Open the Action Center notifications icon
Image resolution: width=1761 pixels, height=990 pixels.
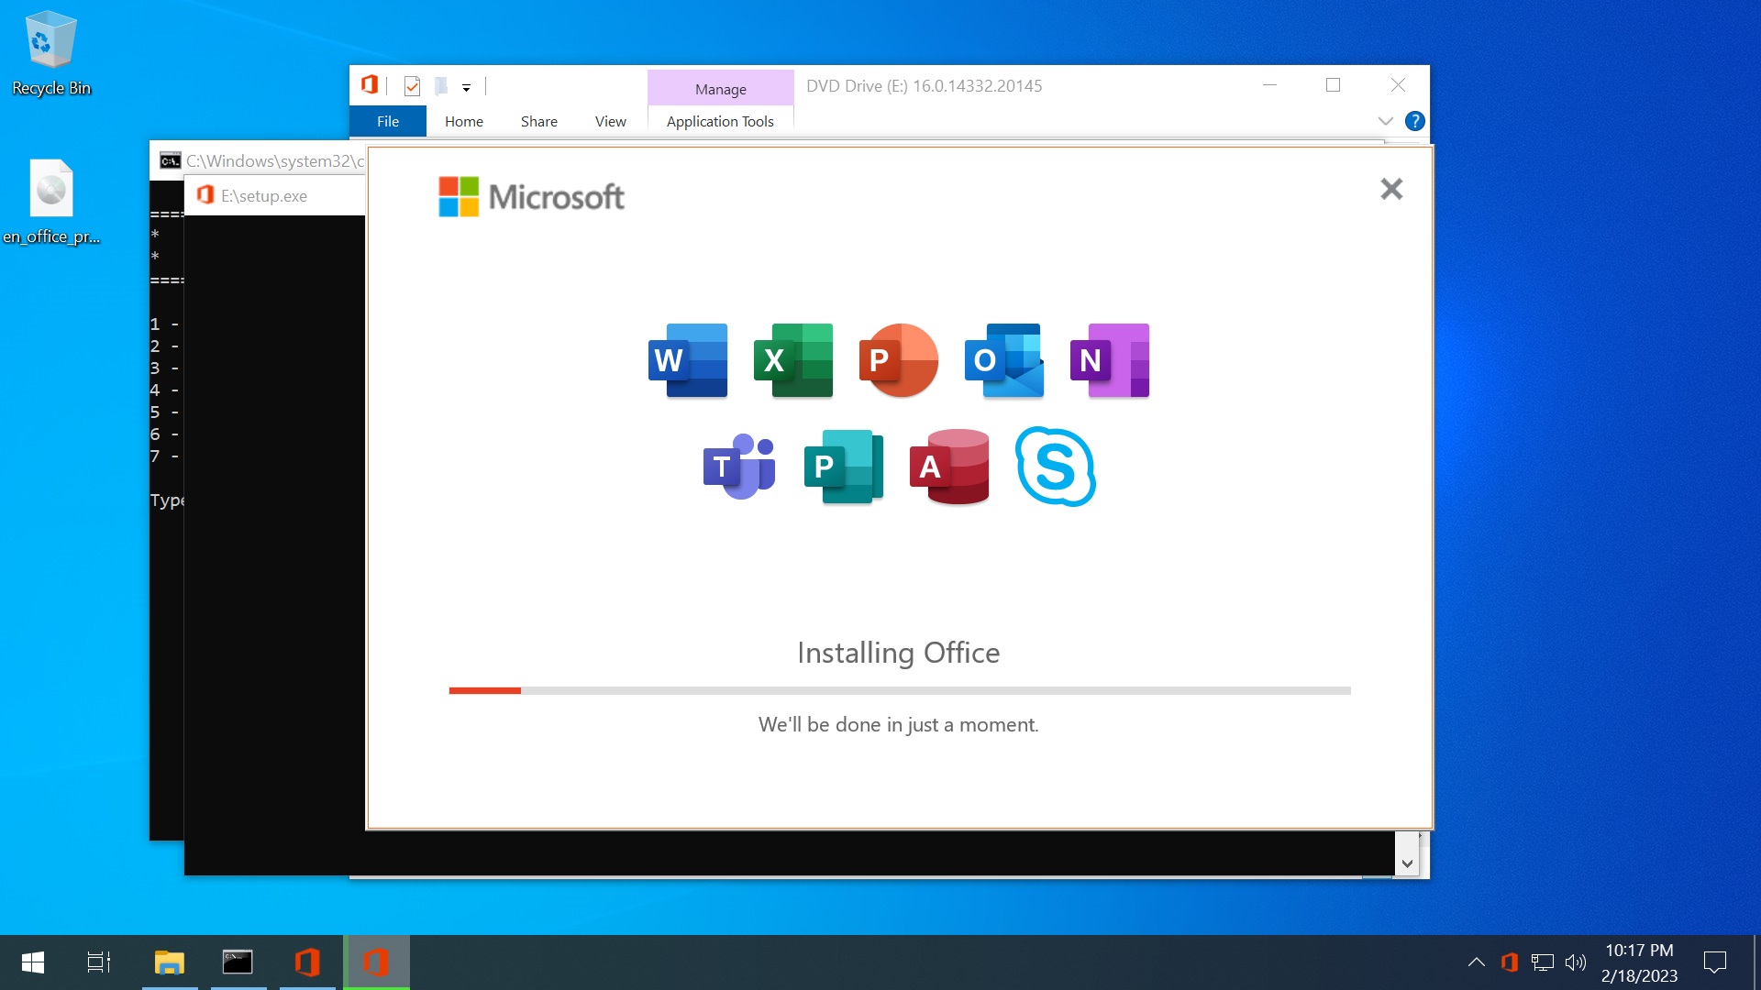1715,962
